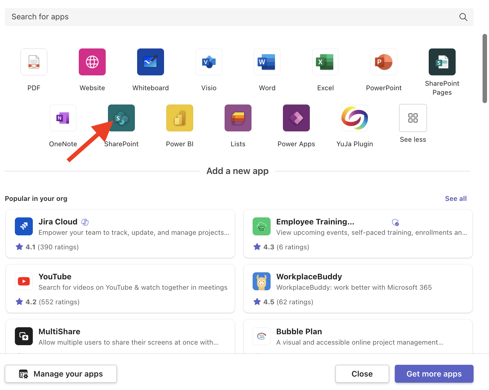Open the Word tab app
489x390 pixels.
(267, 62)
